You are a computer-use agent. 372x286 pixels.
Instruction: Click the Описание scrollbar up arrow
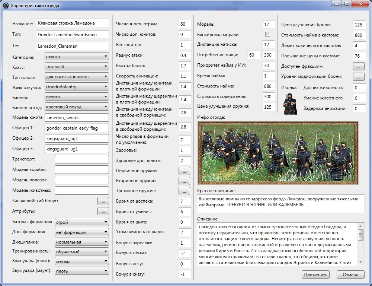click(360, 226)
